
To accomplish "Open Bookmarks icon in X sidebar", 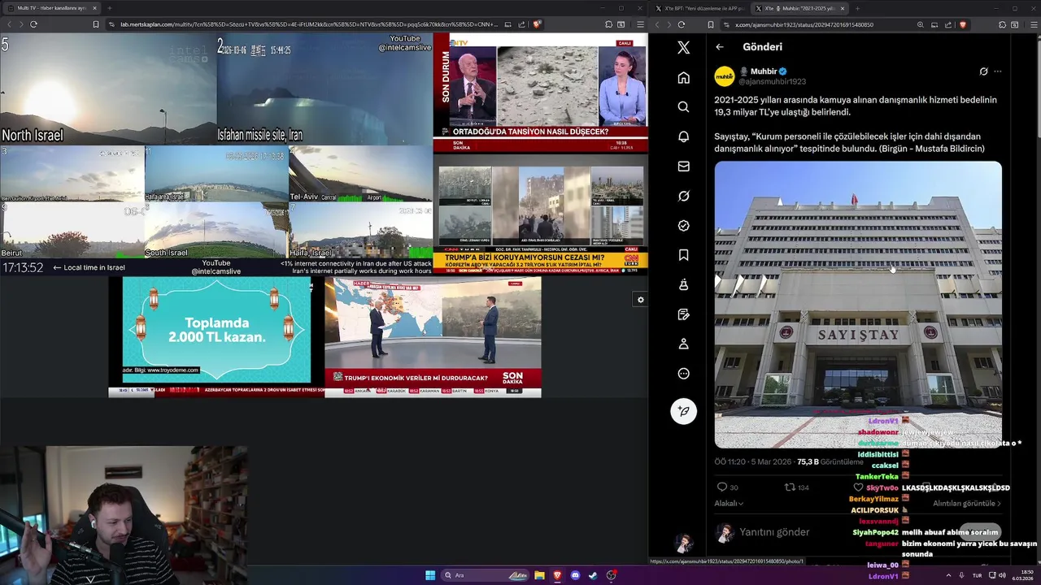I will click(x=683, y=255).
